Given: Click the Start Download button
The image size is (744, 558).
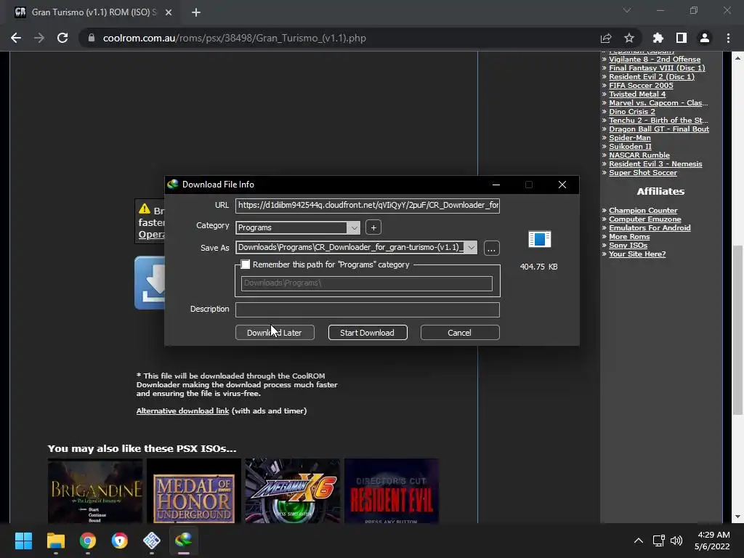Looking at the screenshot, I should click(x=368, y=333).
